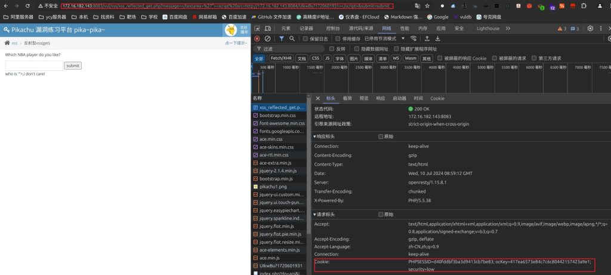Screen dimensions: 611x275
Task: Toggle the network filter funnel icon
Action: (282, 39)
